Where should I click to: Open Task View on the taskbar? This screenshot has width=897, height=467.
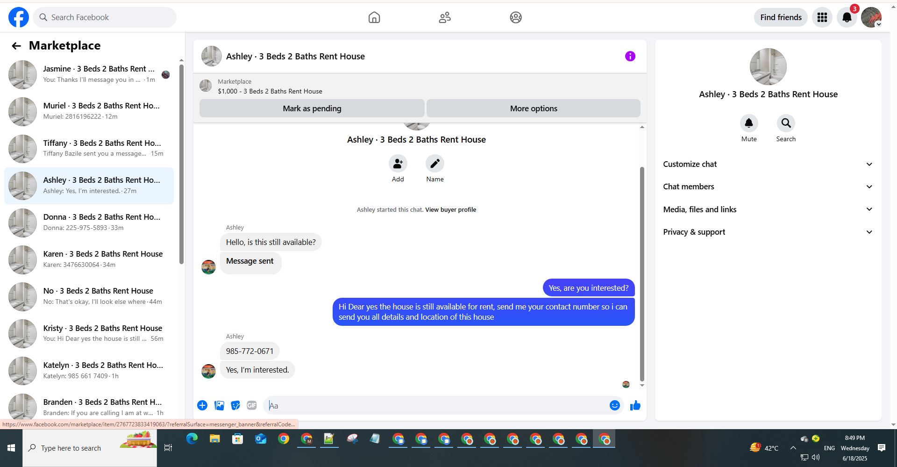168,448
